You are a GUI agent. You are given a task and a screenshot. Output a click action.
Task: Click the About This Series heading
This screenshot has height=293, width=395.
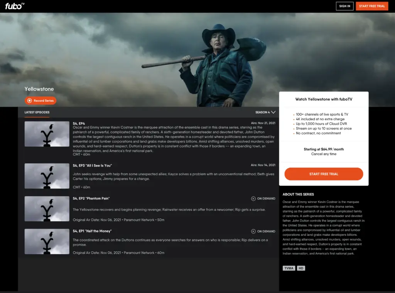pos(298,194)
